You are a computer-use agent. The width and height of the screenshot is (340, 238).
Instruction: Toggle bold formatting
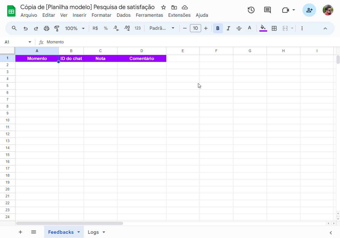218,28
